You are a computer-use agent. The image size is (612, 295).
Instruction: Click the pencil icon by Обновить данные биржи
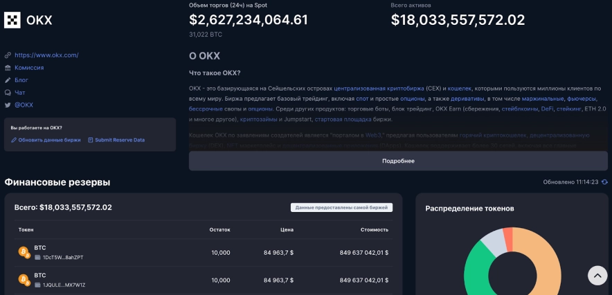(14, 140)
